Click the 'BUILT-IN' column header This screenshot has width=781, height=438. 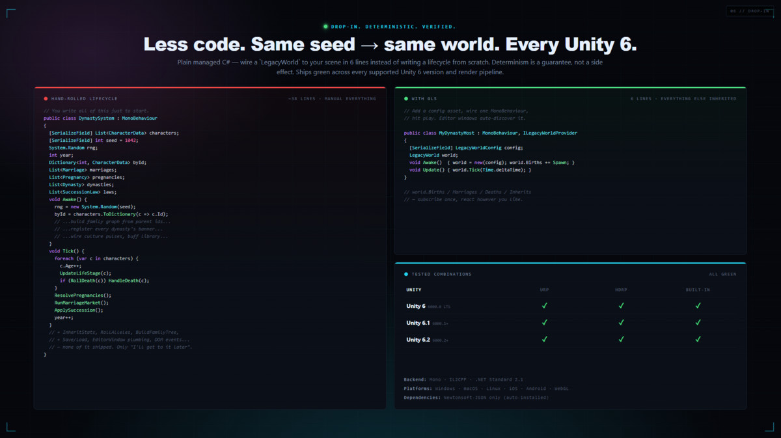pyautogui.click(x=698, y=290)
